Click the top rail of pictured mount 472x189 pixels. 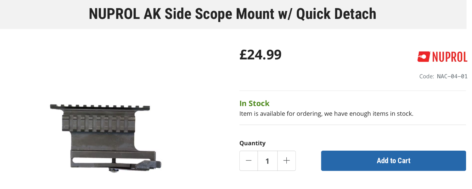(100, 107)
